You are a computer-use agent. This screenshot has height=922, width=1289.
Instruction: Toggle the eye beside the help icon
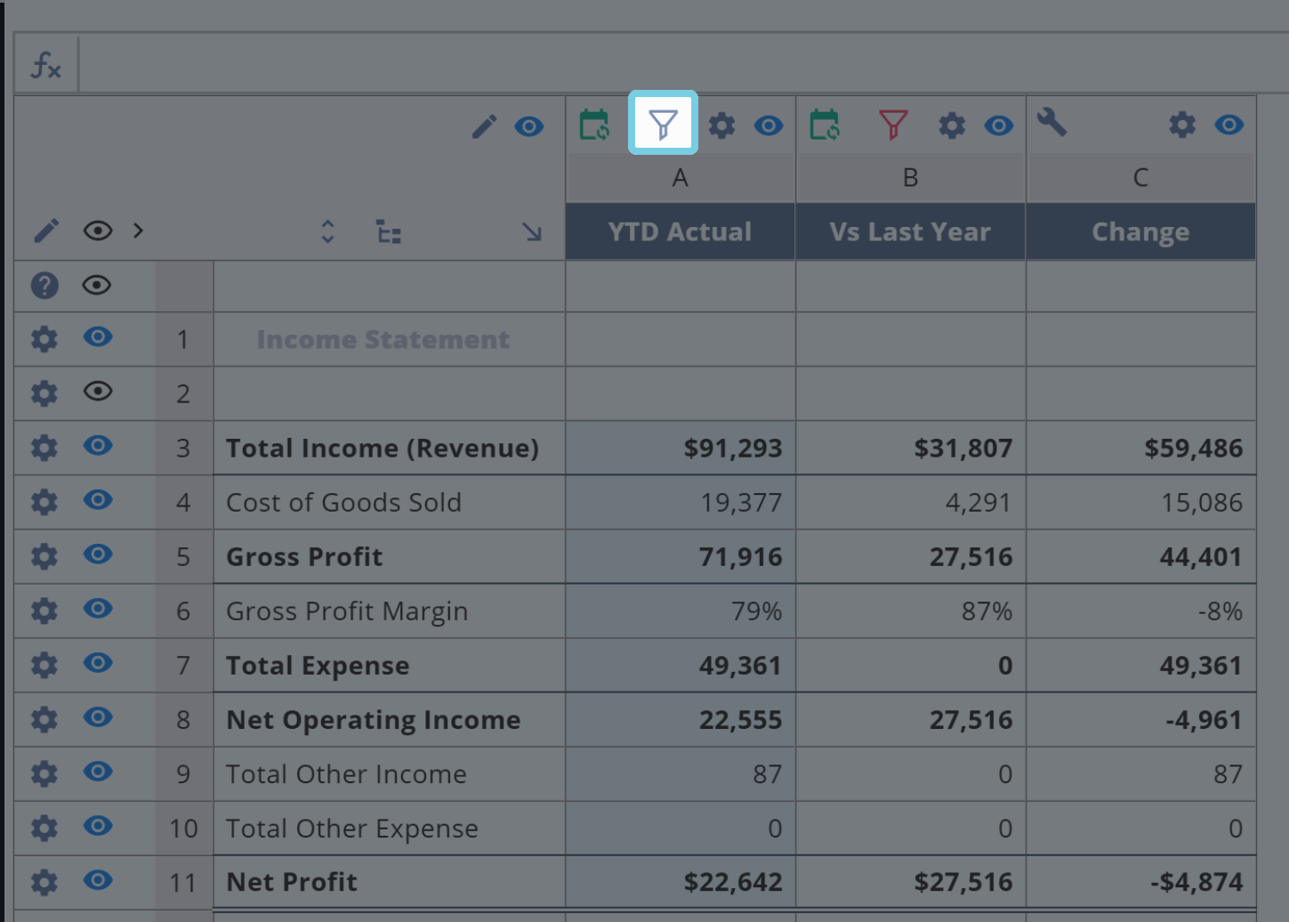[x=97, y=285]
